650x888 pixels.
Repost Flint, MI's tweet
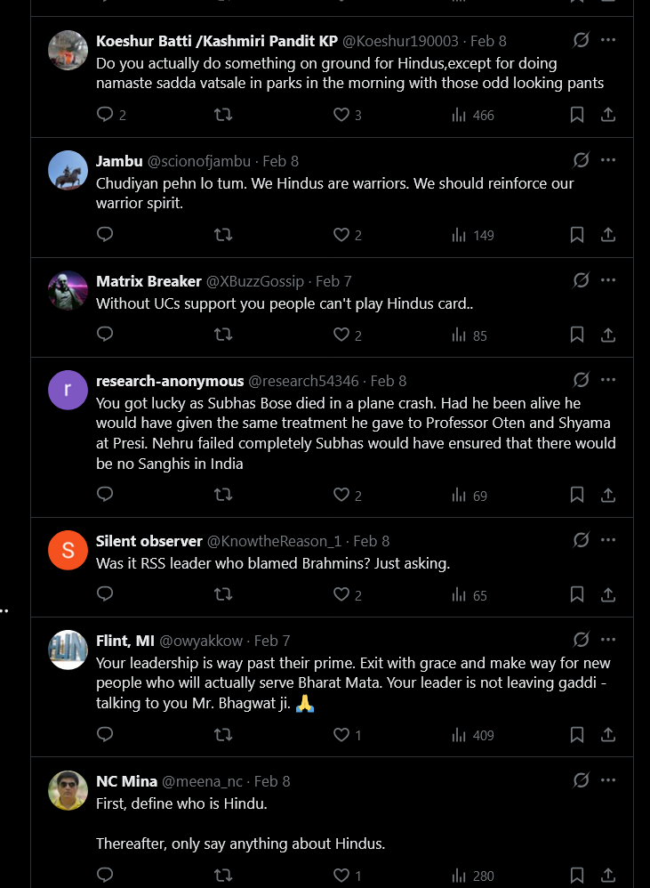[x=224, y=736]
